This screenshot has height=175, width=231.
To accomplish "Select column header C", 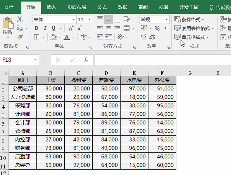I will pyautogui.click(x=78, y=73).
